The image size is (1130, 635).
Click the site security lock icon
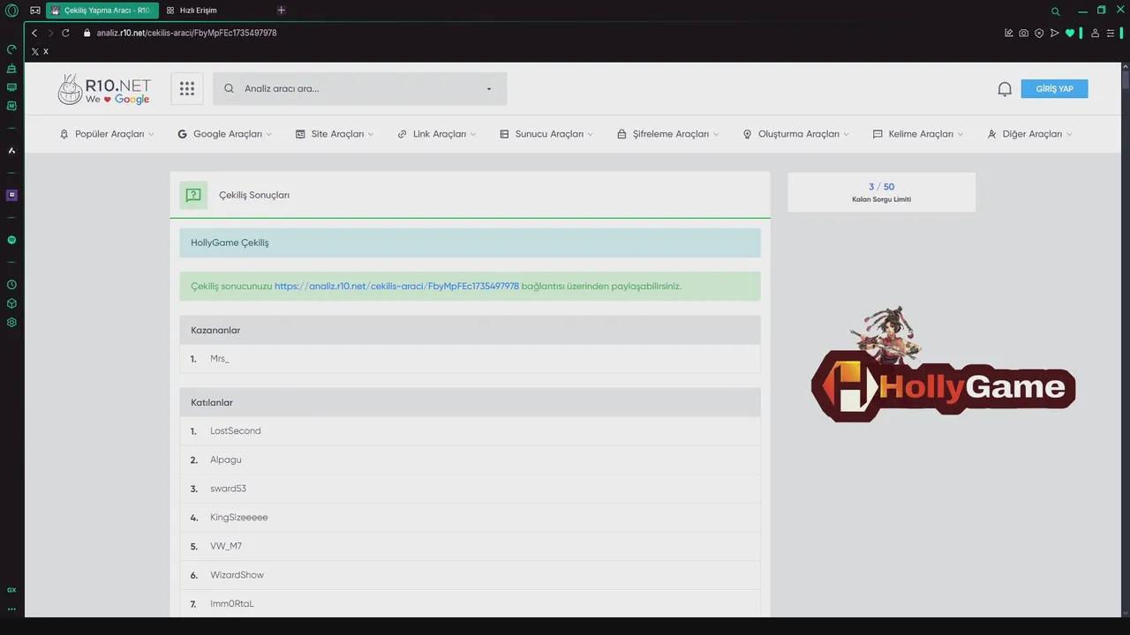pyautogui.click(x=87, y=33)
